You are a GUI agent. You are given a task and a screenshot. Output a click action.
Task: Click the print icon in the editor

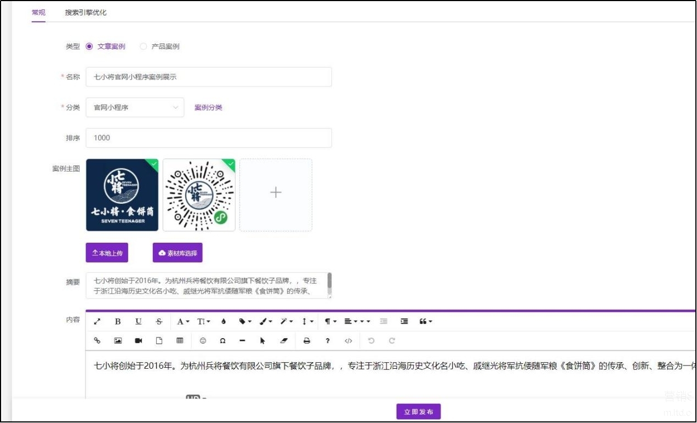(307, 341)
